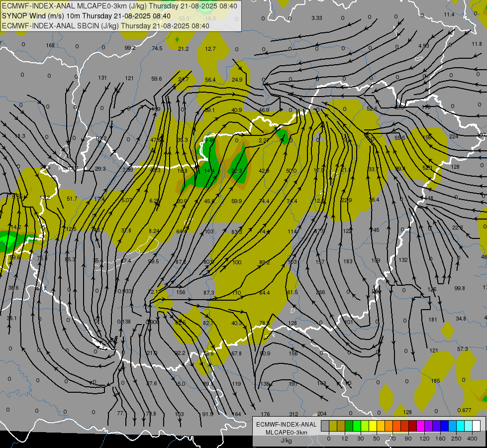
Task: Click the legend tick label 12
Action: coord(345,439)
